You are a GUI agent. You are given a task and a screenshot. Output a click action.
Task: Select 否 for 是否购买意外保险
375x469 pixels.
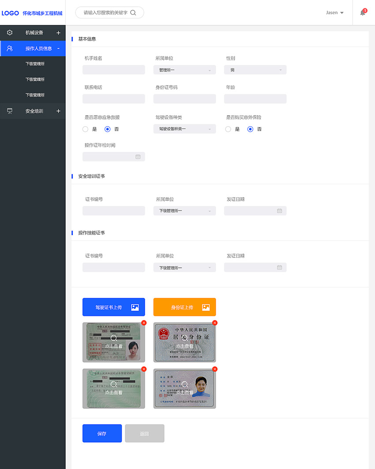(x=250, y=129)
